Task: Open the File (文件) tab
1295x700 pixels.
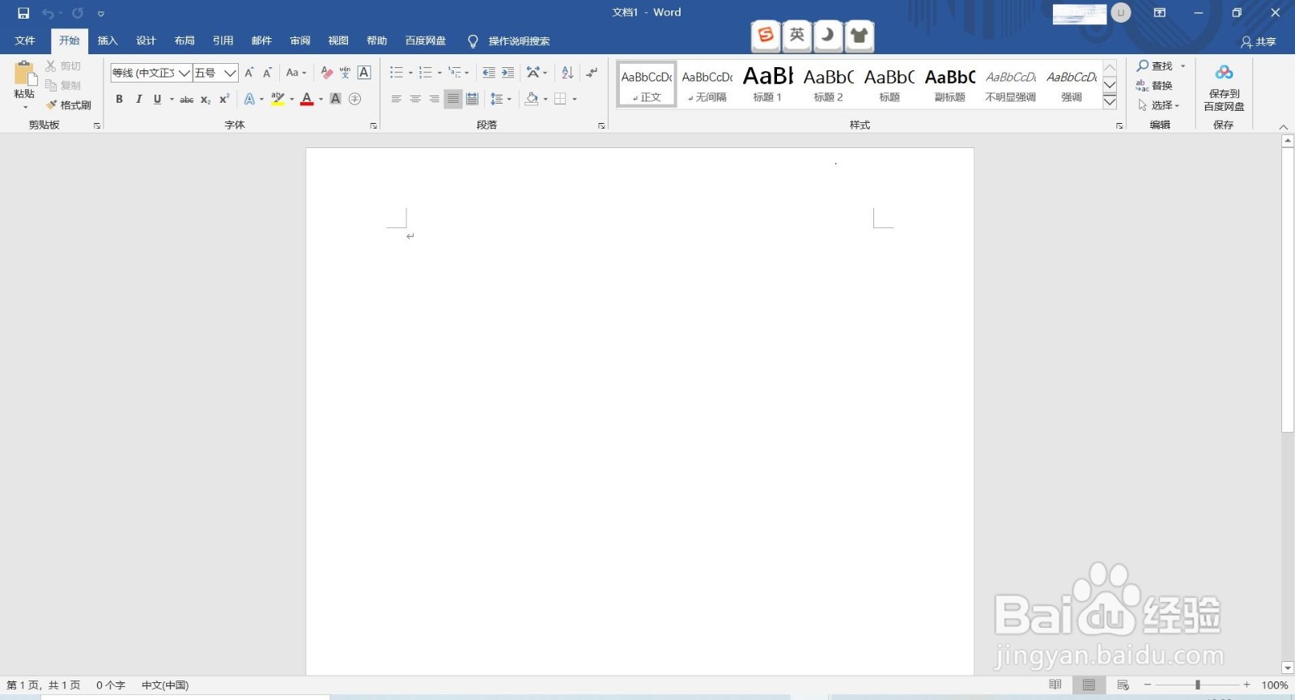Action: (x=25, y=41)
